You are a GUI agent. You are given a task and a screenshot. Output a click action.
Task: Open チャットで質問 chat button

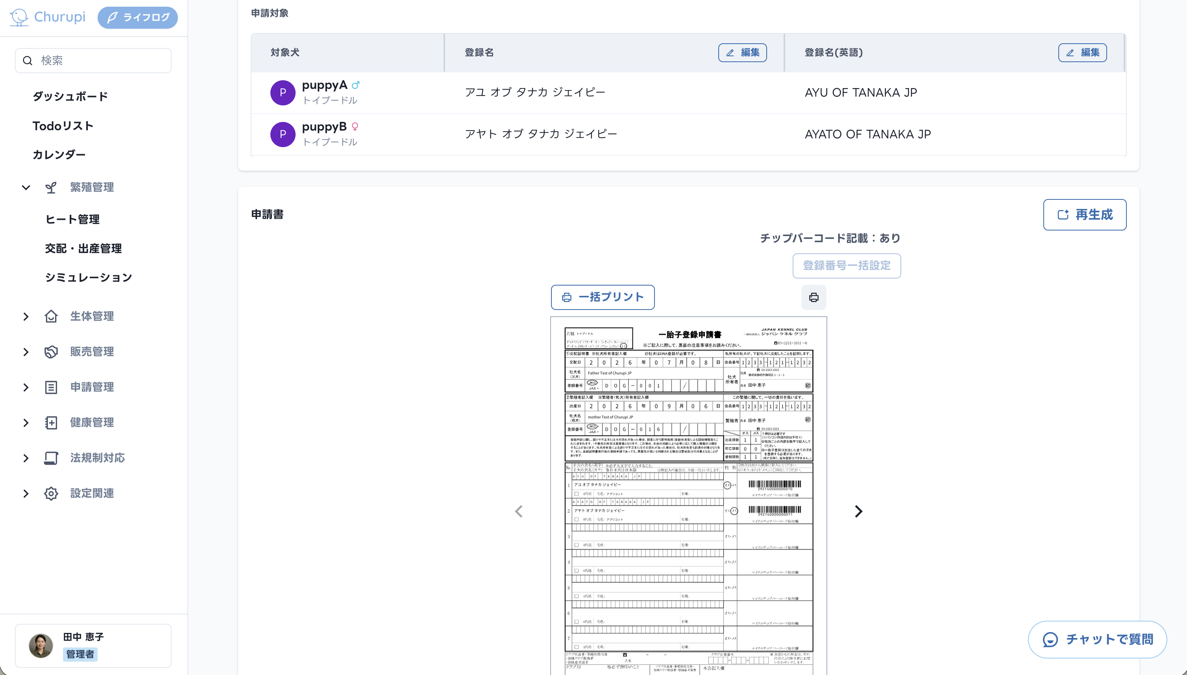tap(1098, 639)
